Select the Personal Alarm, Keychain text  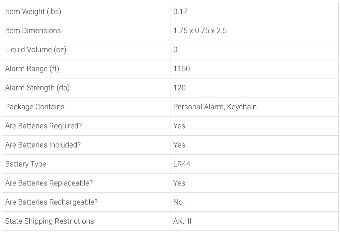tap(215, 107)
